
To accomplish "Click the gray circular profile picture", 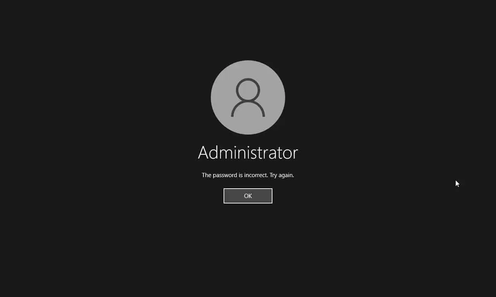I will 248,97.
